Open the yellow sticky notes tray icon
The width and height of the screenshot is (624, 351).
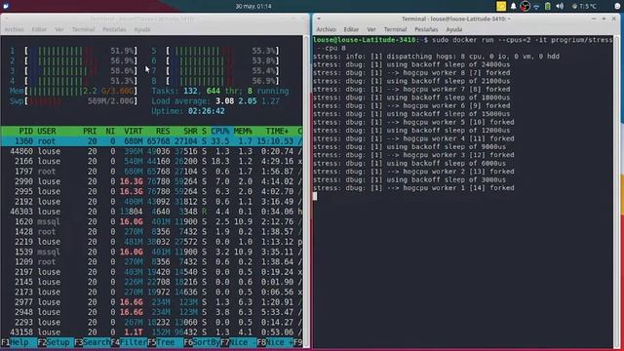(501, 6)
